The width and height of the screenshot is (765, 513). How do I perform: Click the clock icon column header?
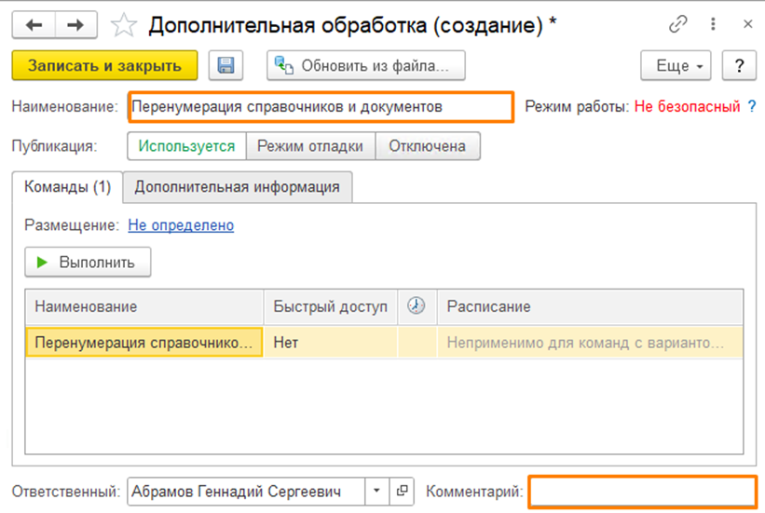coord(417,306)
